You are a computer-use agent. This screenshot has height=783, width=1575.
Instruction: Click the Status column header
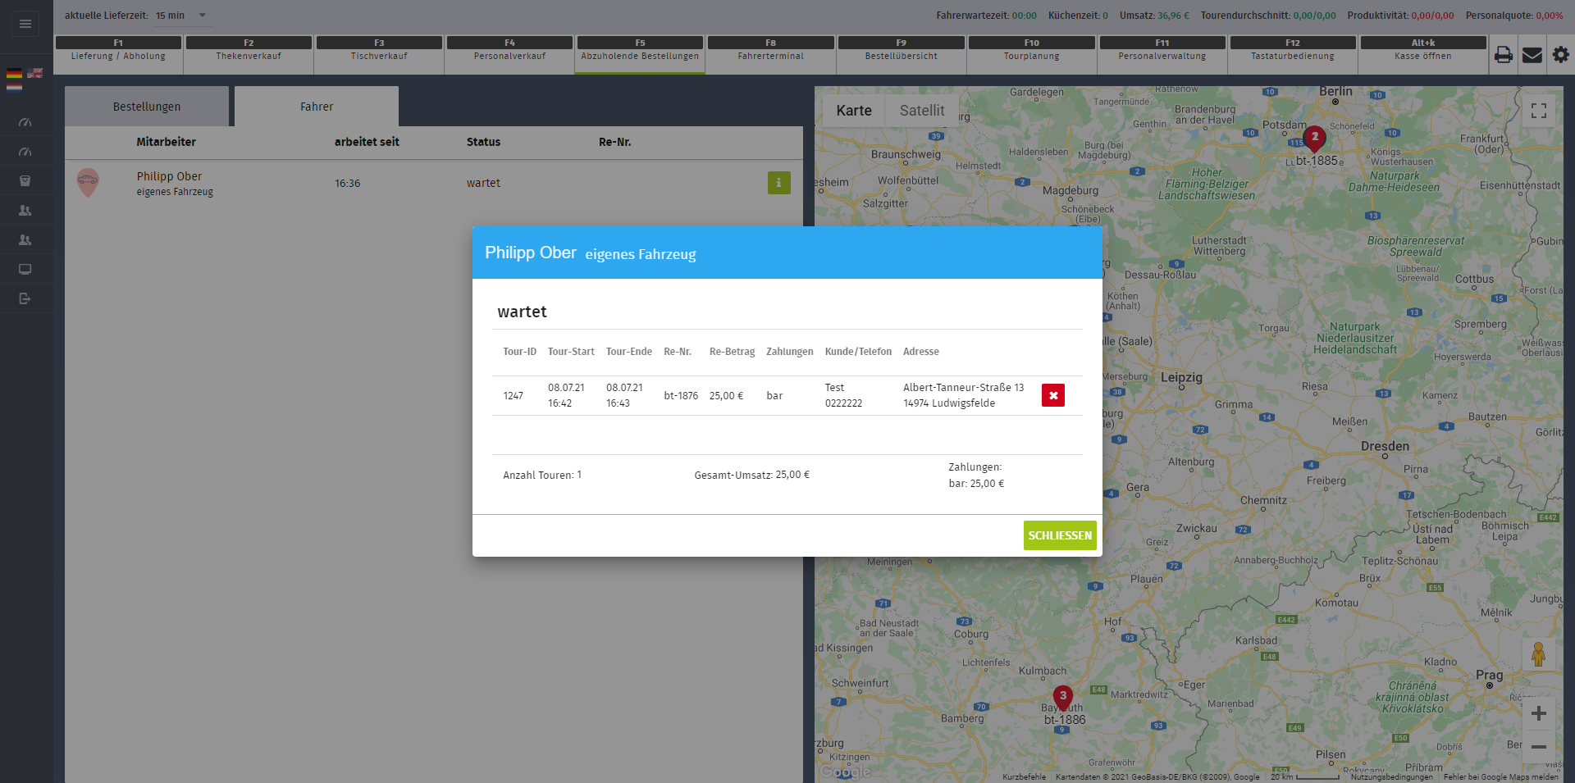483,142
